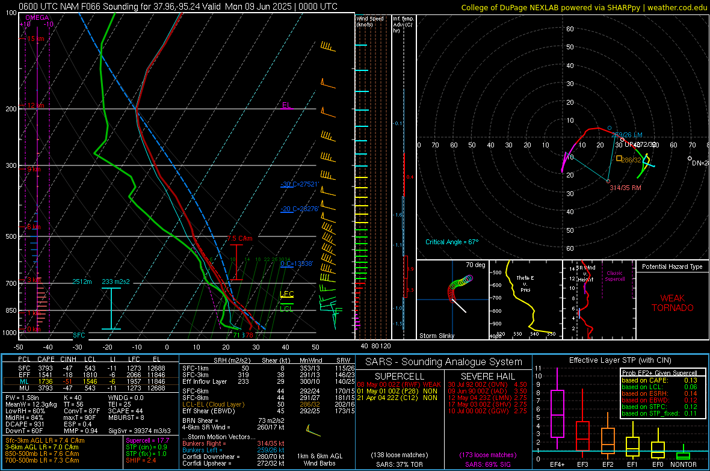710x471 pixels.
Task: Select the EL marker at 200 mb
Action: pos(286,105)
